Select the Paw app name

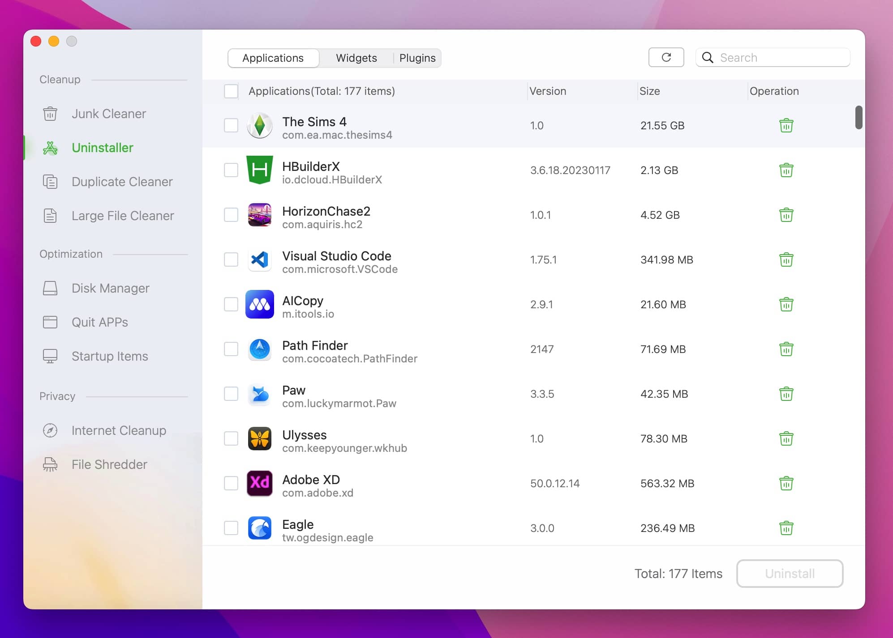click(294, 390)
